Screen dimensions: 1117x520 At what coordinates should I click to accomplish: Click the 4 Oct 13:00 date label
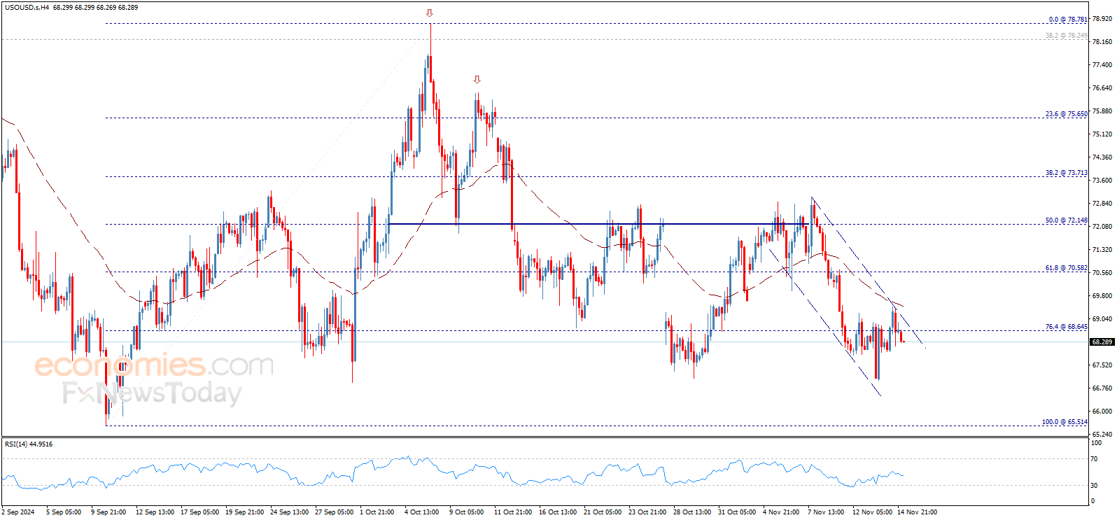tap(421, 512)
